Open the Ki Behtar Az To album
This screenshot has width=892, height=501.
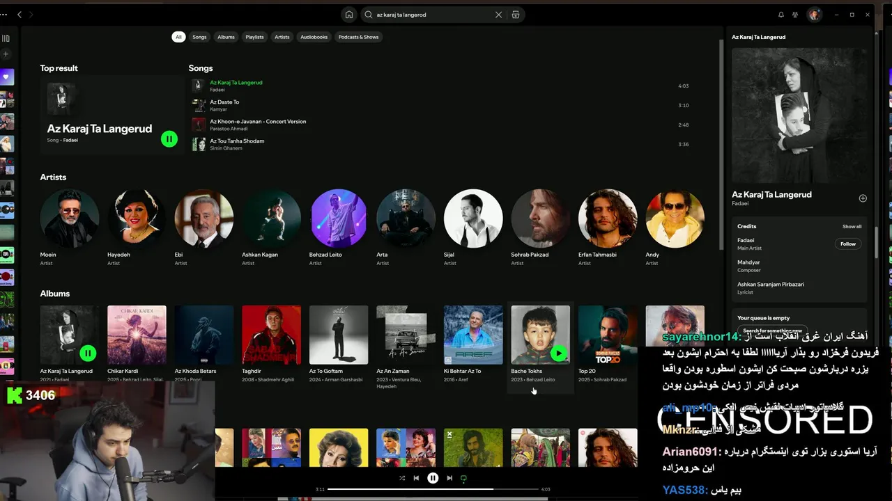coord(473,335)
